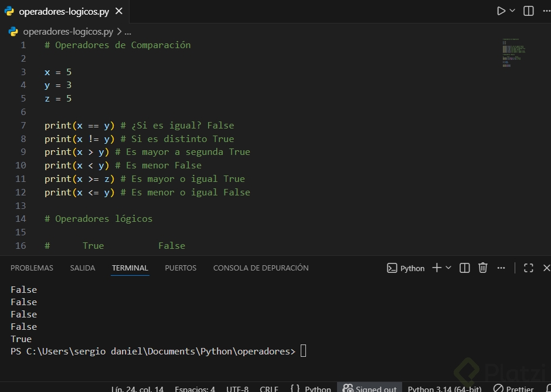This screenshot has width=551, height=392.
Task: Click the '# Operadores lógicos' comment
Action: (x=98, y=219)
